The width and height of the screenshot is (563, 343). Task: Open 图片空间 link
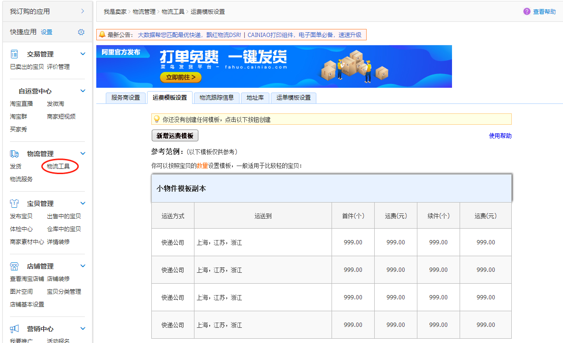point(21,292)
